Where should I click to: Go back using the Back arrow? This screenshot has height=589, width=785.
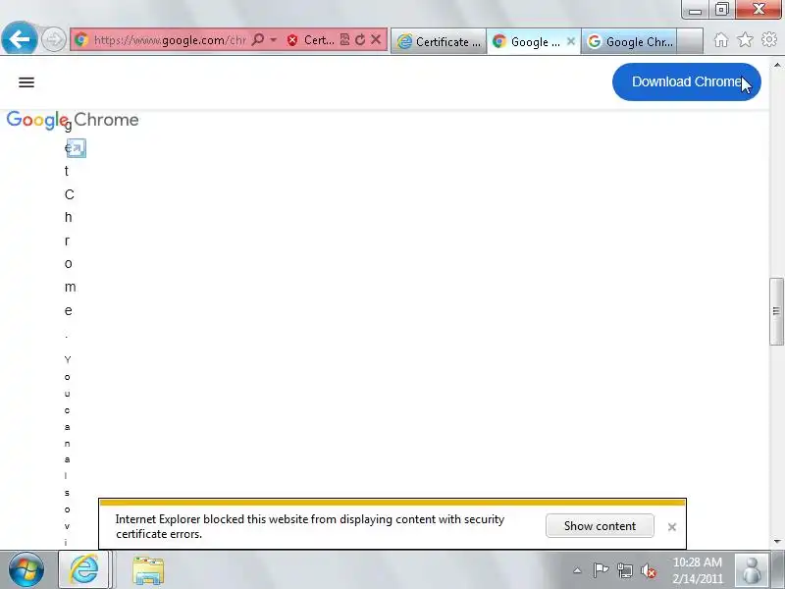tap(19, 38)
